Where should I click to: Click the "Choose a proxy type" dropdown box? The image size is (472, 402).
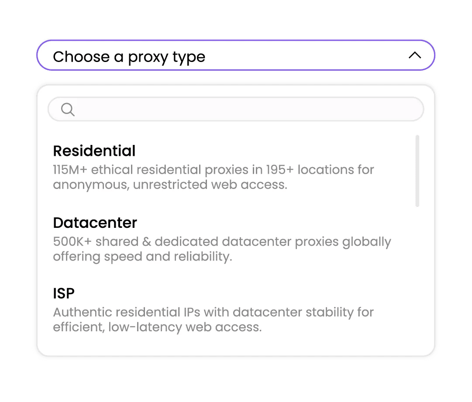(x=235, y=55)
